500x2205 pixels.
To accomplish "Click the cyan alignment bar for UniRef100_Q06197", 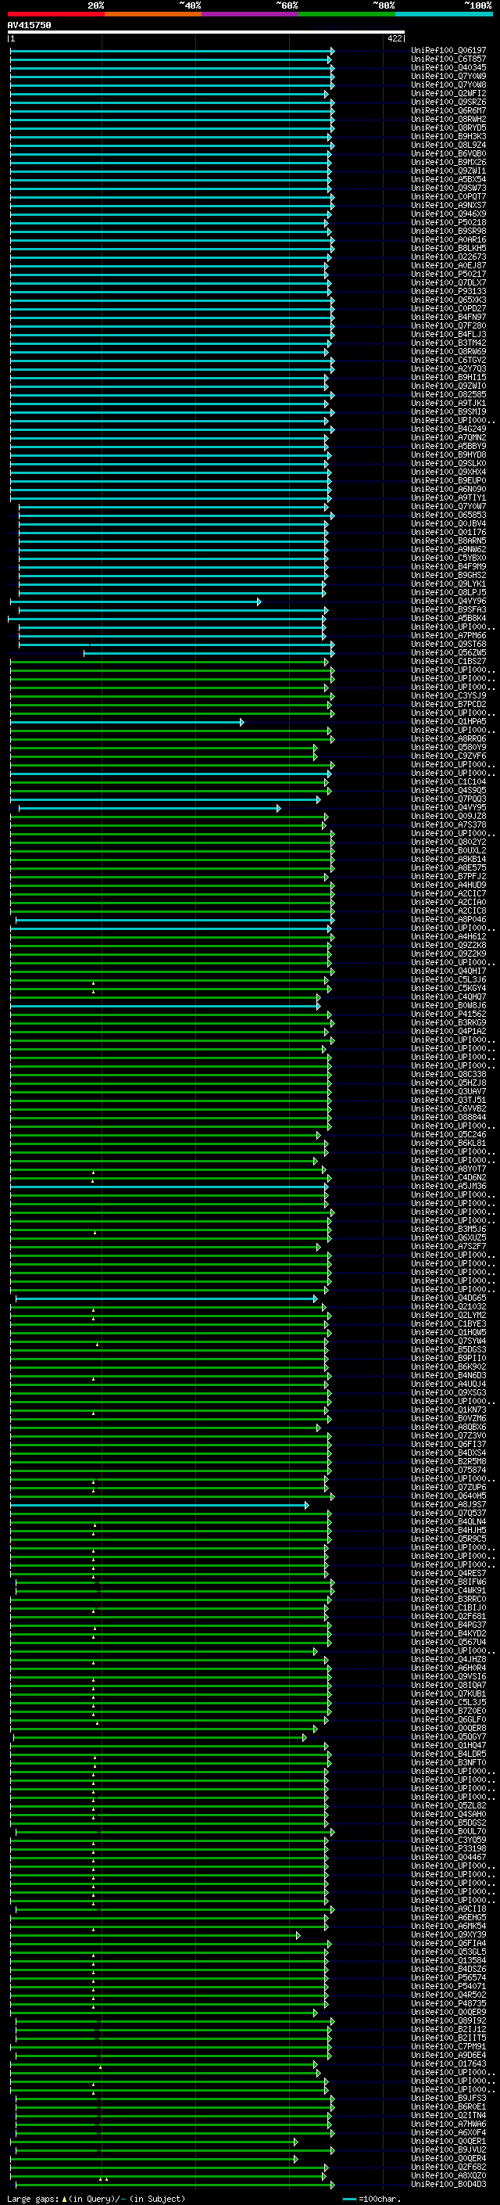I will coord(171,52).
